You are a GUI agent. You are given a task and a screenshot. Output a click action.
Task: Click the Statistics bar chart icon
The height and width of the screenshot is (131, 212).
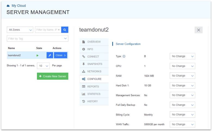pyautogui.click(x=83, y=94)
